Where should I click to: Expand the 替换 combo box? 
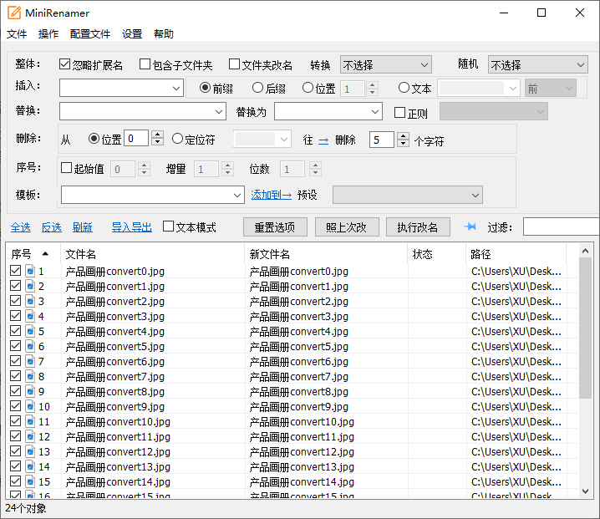pos(218,112)
